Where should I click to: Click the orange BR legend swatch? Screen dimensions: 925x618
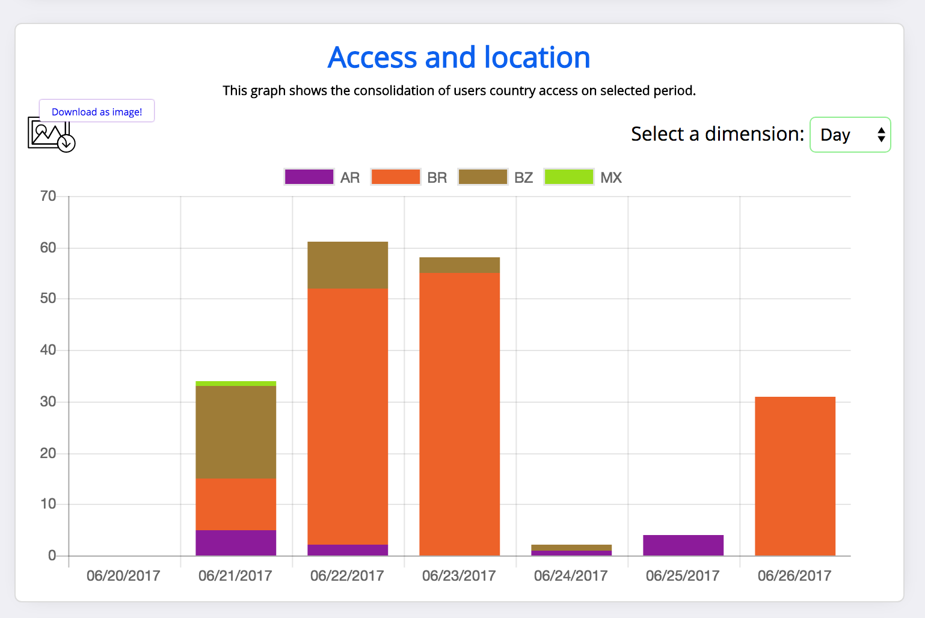[x=395, y=176]
